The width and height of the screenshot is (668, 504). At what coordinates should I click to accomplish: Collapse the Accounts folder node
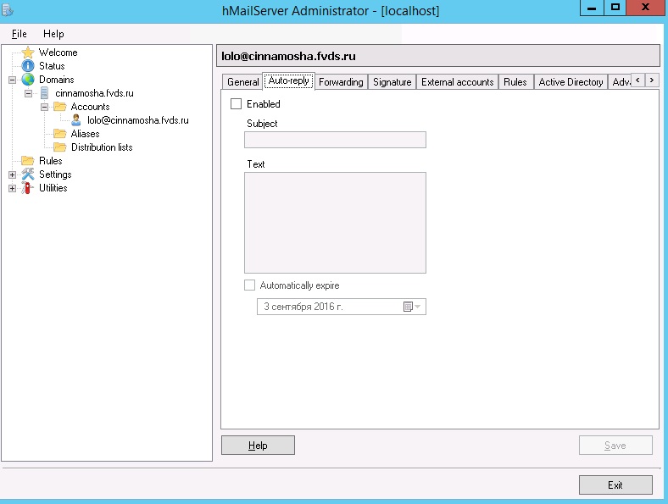44,107
